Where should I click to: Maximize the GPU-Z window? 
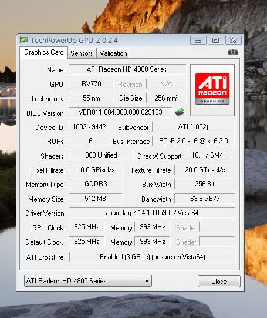pos(215,41)
